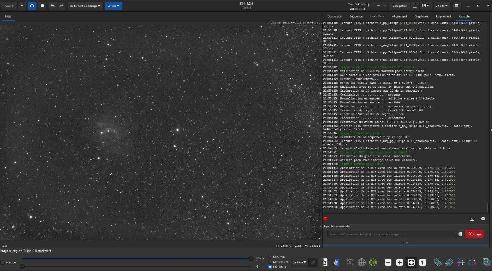Click the undo arrow icon
Image resolution: width=492 pixels, height=271 pixels.
pyautogui.click(x=53, y=6)
